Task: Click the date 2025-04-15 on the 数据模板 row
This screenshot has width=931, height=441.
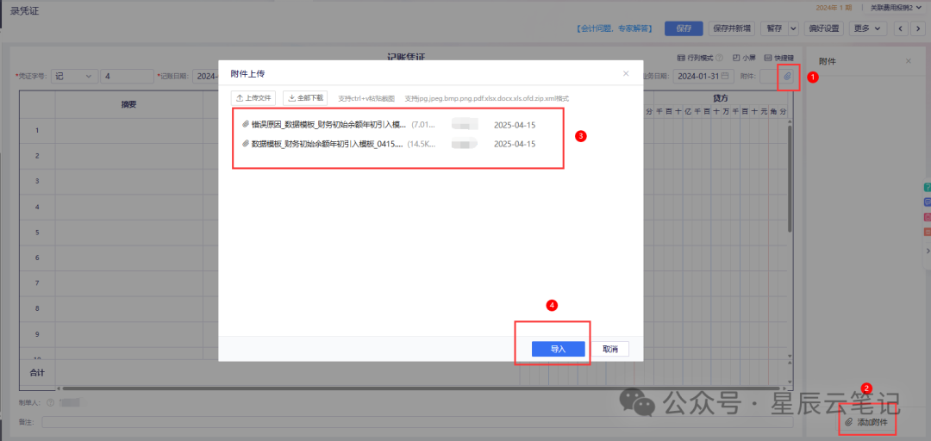Action: (x=515, y=144)
